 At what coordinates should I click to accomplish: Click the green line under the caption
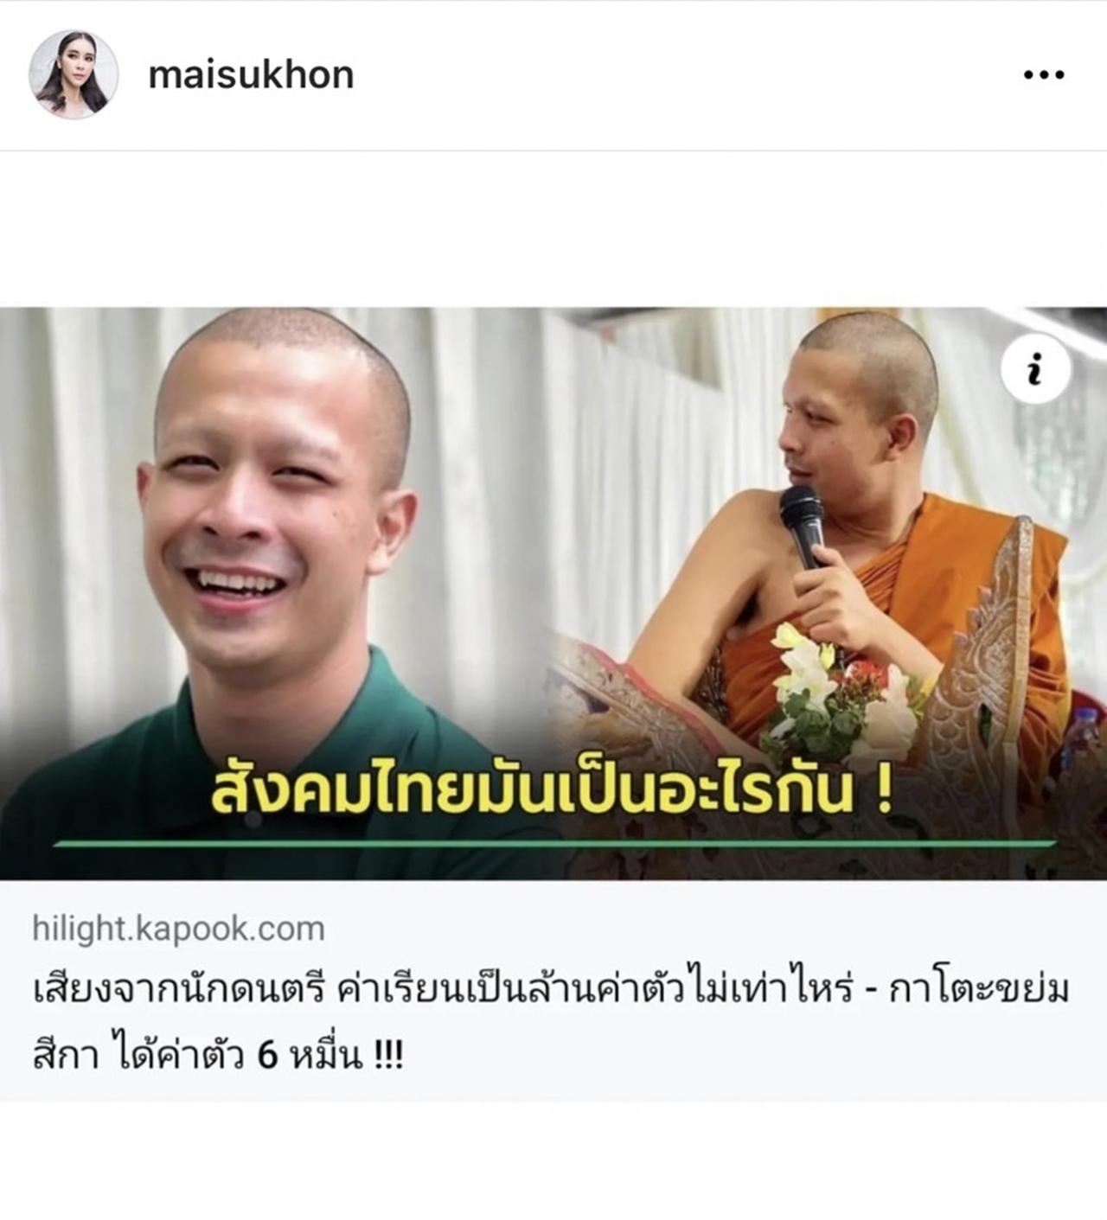[x=553, y=843]
